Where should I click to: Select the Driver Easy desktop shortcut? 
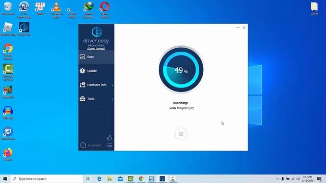point(24,29)
